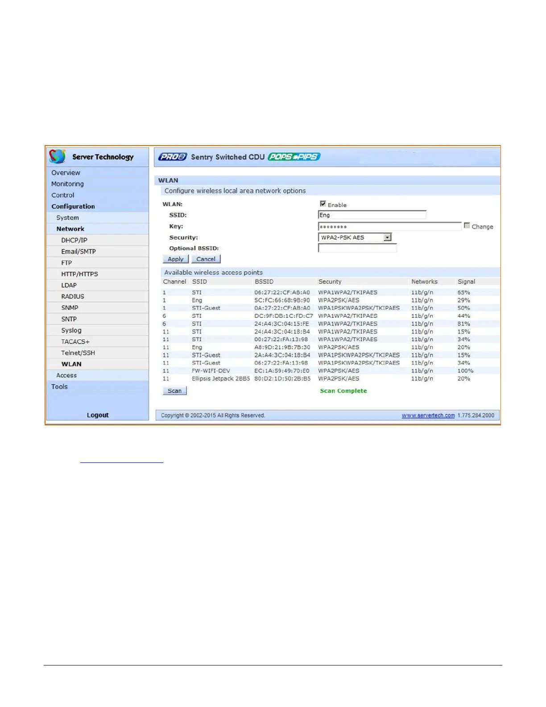Click the Optional BSSID input field
The width and height of the screenshot is (546, 707).
point(357,248)
